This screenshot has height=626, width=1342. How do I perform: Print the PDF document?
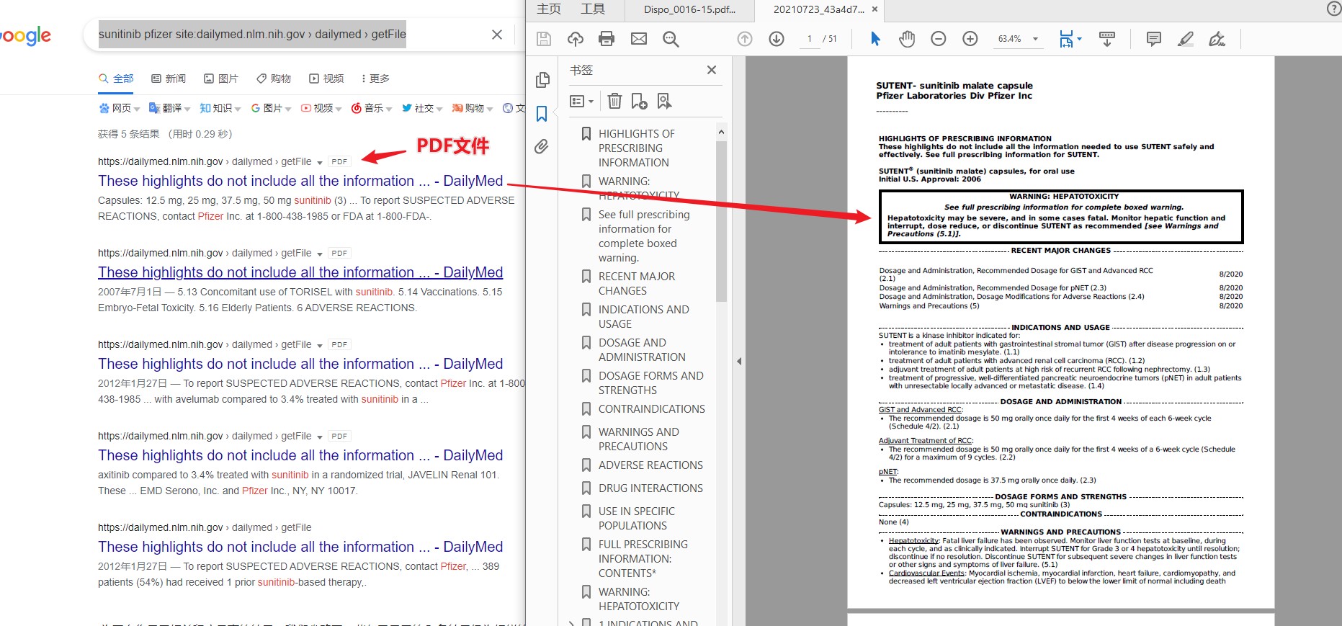(607, 39)
